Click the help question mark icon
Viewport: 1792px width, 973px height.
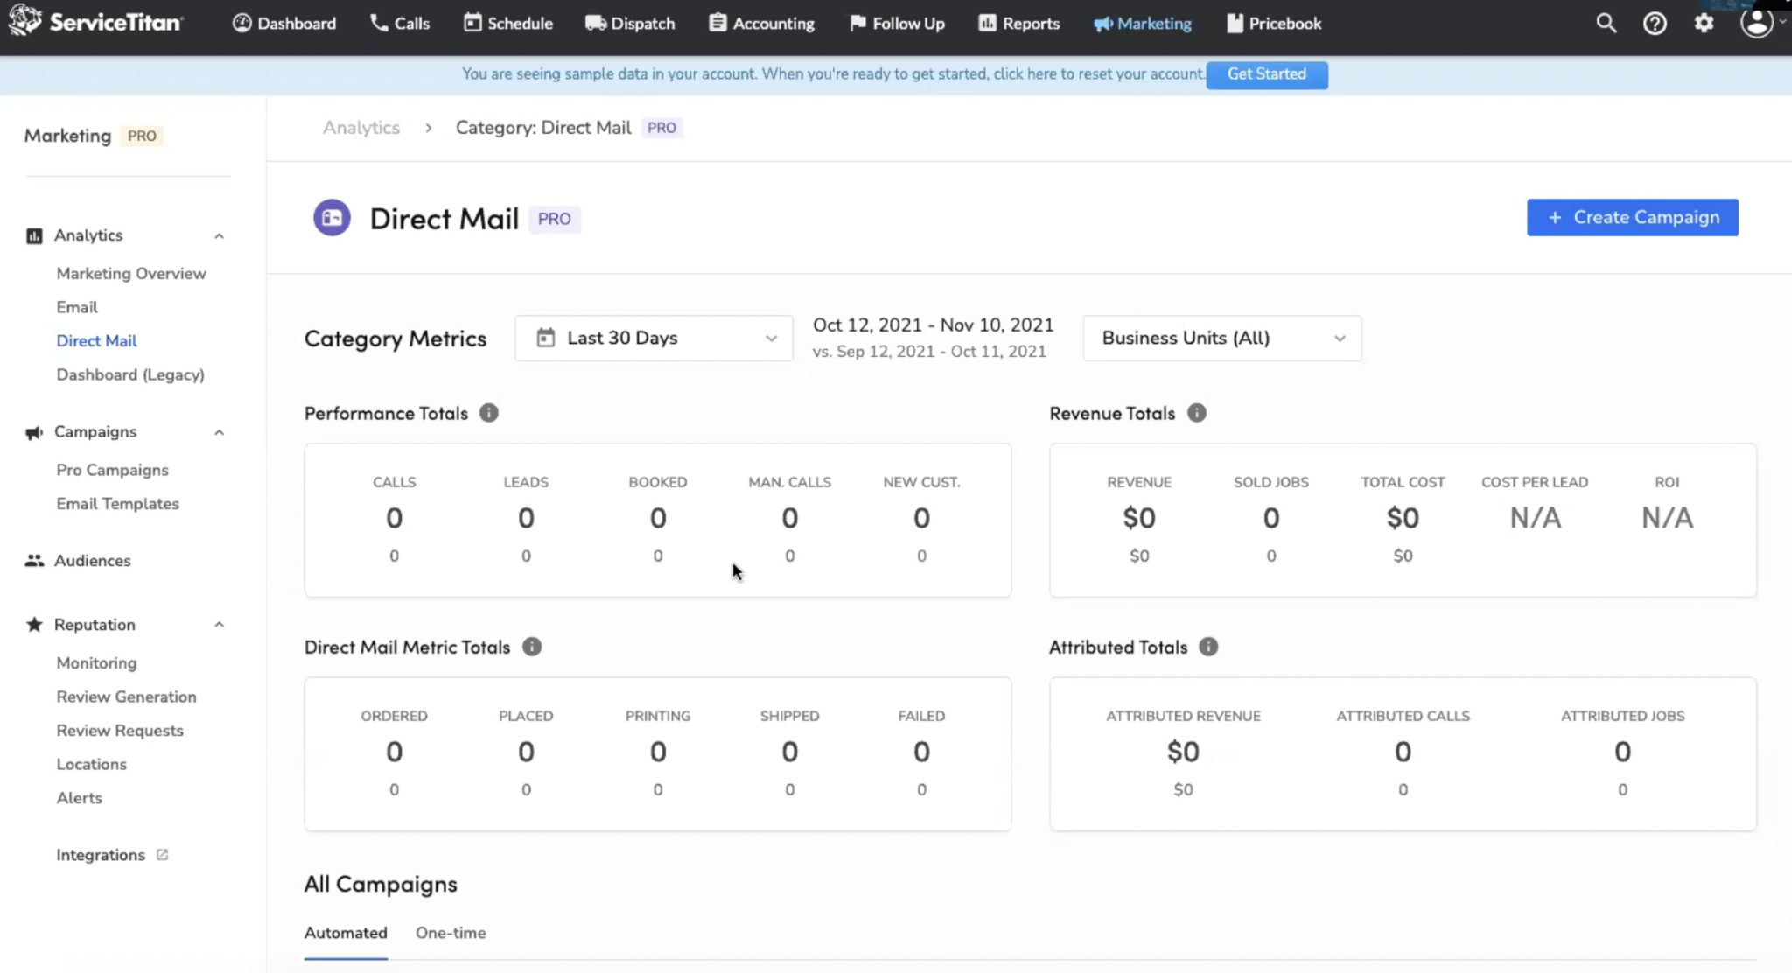point(1655,23)
